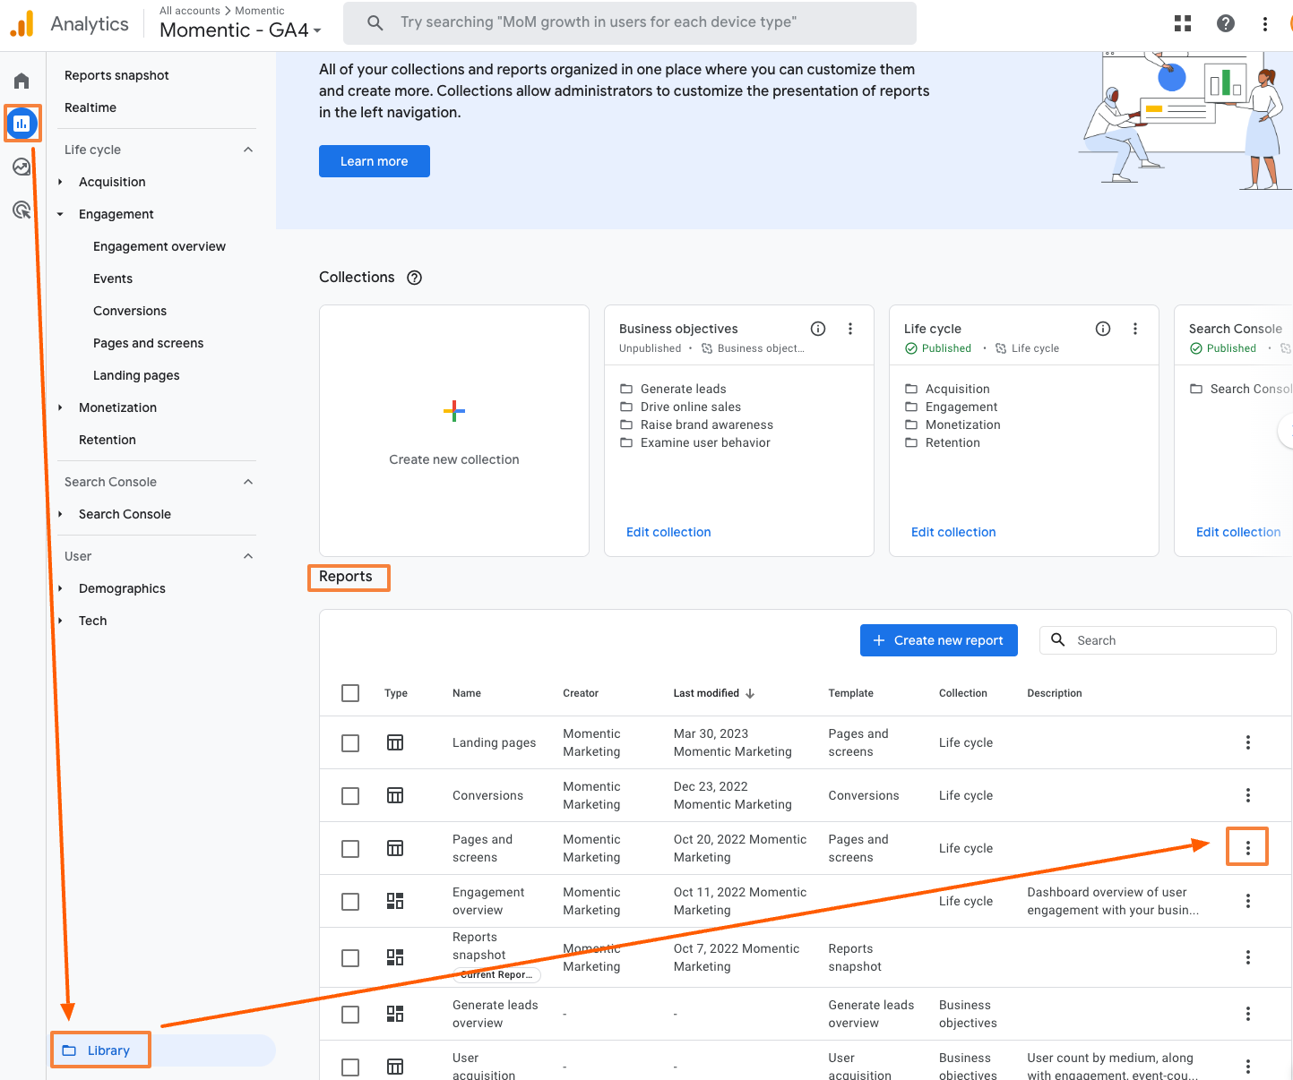Focus the reports table Search field
Viewport: 1293px width, 1080px height.
click(1158, 640)
